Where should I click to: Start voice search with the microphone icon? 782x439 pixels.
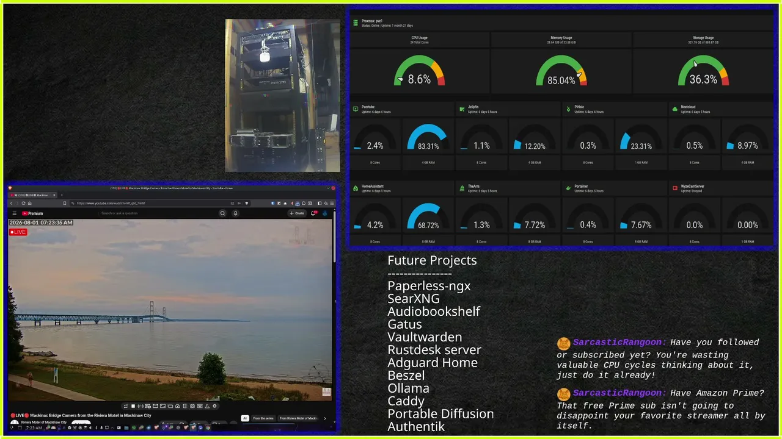pyautogui.click(x=235, y=213)
